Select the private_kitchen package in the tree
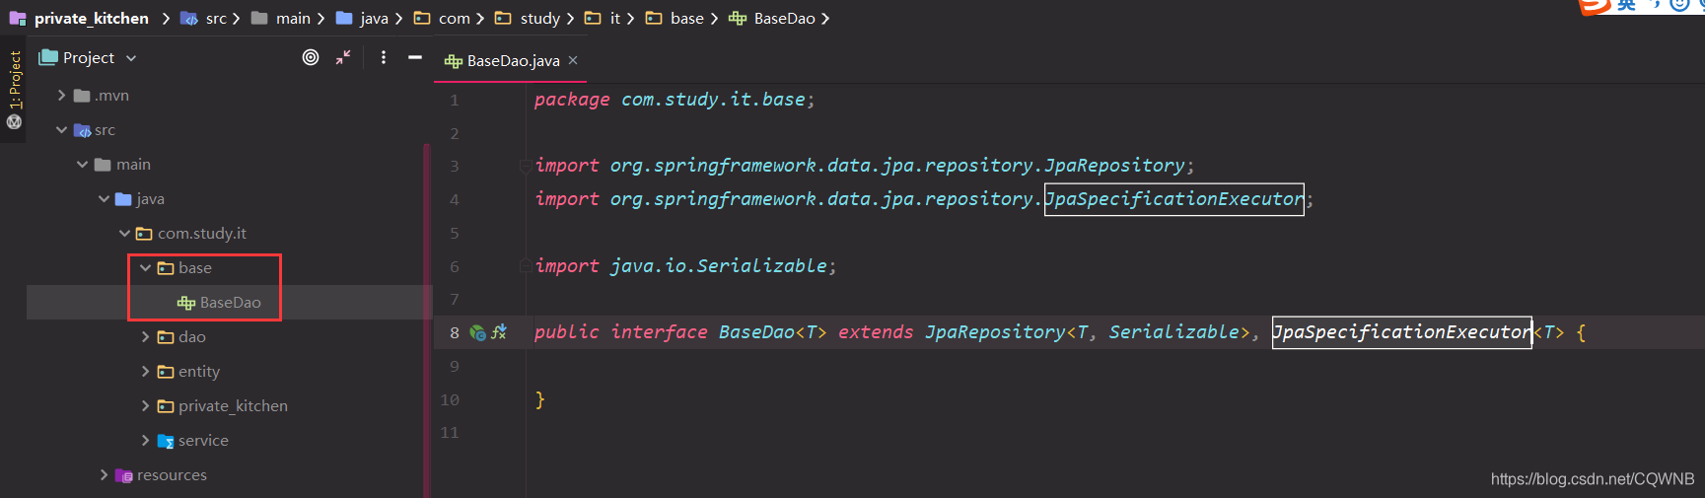The image size is (1705, 498). coord(229,406)
